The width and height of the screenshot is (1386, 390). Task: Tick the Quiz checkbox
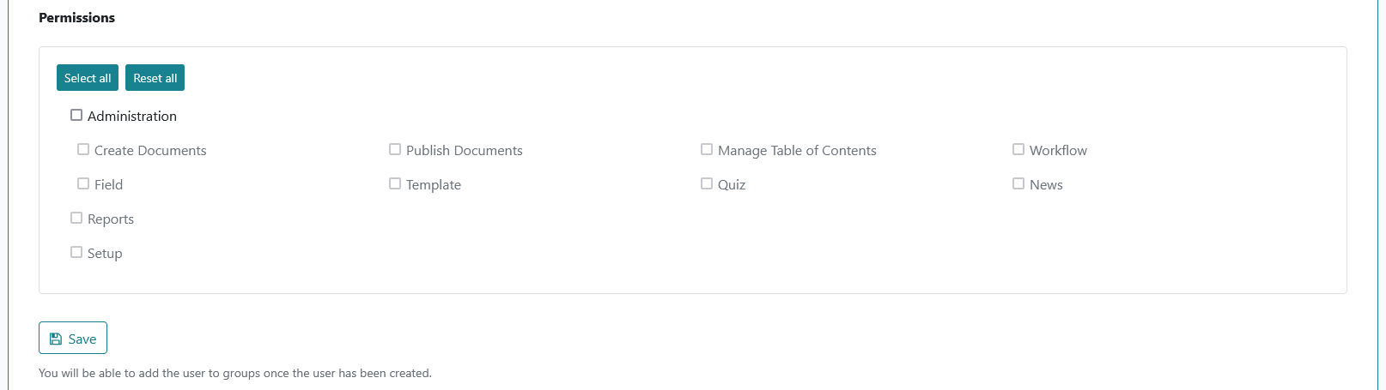[707, 183]
